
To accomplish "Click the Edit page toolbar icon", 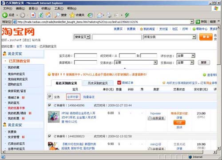I will (116, 15).
